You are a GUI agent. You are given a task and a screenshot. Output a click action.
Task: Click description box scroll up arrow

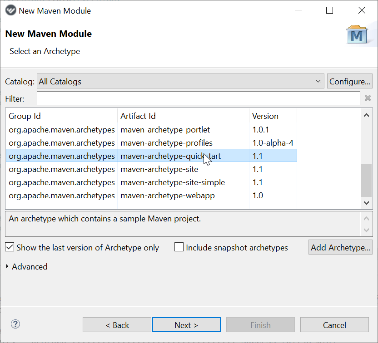coord(366,219)
